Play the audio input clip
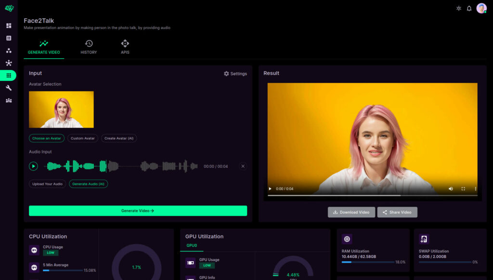Viewport: 493px width, 280px height. pyautogui.click(x=33, y=166)
